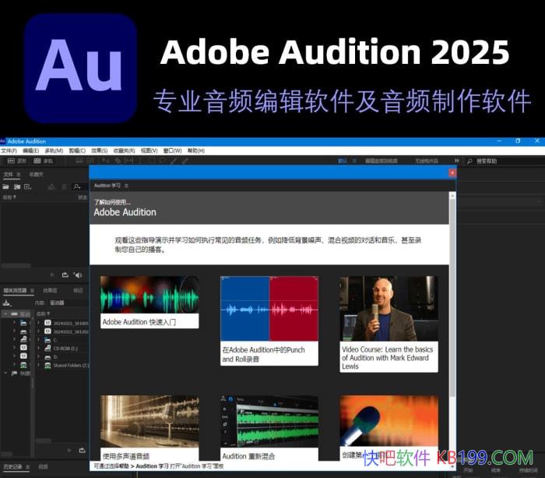Screen dimensions: 545x478
Task: Click the loop playback icon in Files panel
Action: (x=65, y=274)
